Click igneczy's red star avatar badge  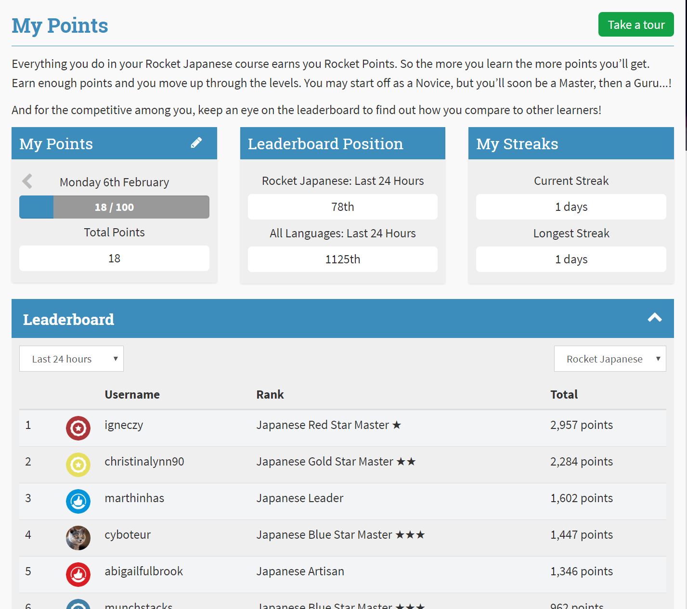point(78,428)
